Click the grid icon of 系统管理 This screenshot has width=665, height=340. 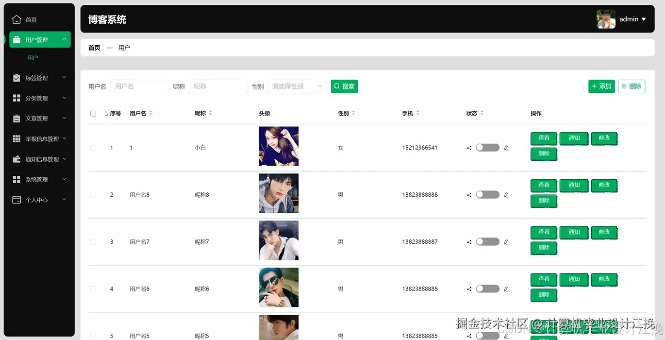(x=17, y=179)
